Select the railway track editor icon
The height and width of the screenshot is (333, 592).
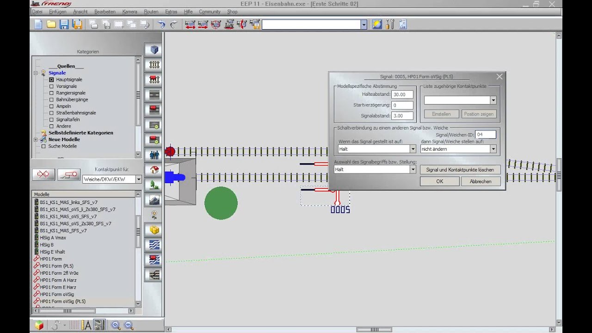coord(154,65)
